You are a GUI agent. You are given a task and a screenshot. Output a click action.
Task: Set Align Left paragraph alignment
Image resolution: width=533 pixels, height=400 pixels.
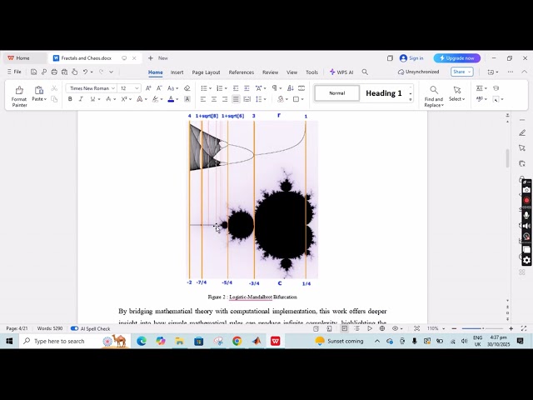point(203,99)
